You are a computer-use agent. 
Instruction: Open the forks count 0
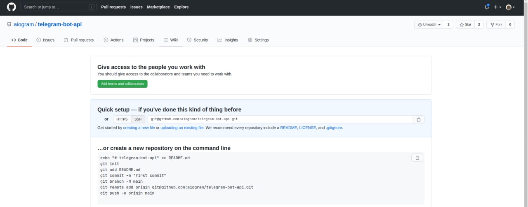[510, 25]
